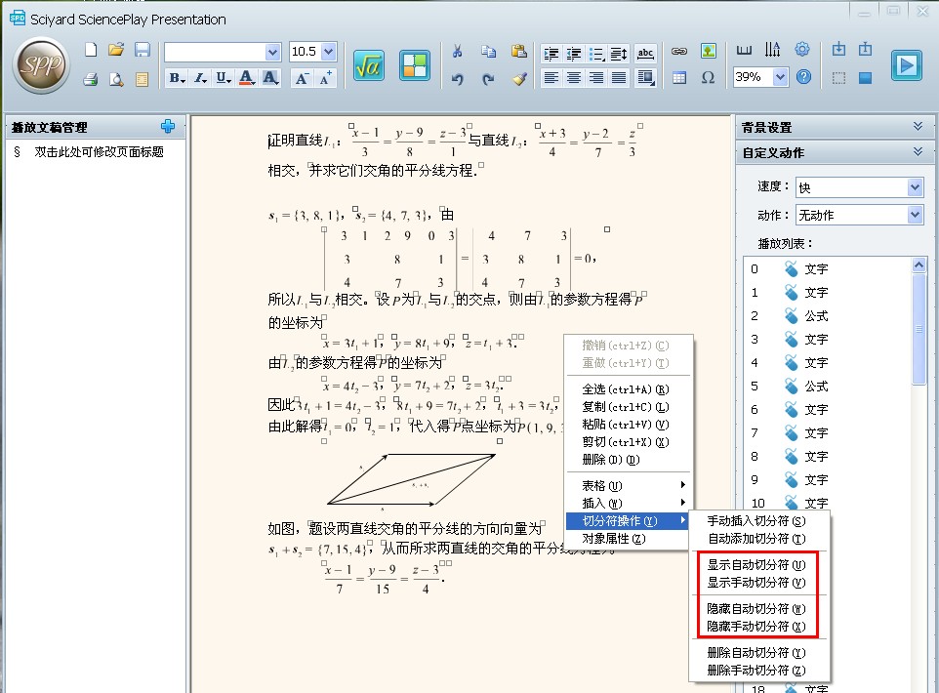Screen dimensions: 939x693
Task: Click the yellow notepad page icon
Action: click(142, 78)
